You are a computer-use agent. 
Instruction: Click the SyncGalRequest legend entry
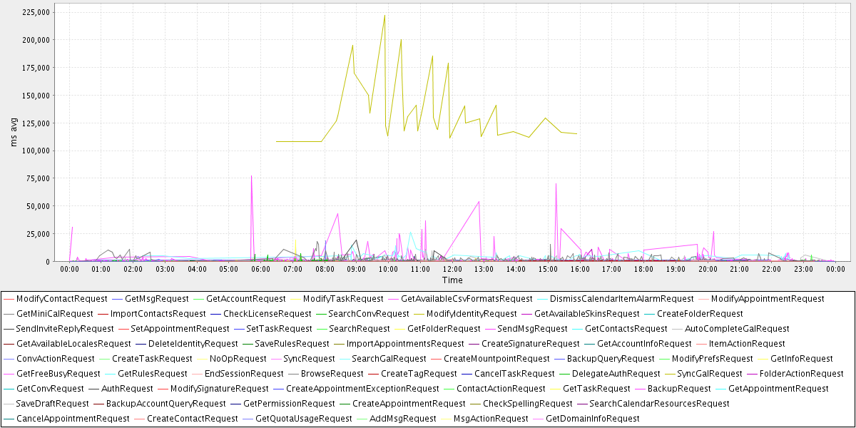(x=710, y=374)
